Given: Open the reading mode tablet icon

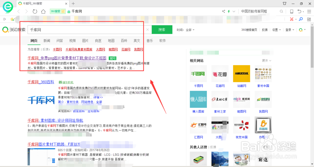Looking at the screenshot, I should click(x=292, y=11).
